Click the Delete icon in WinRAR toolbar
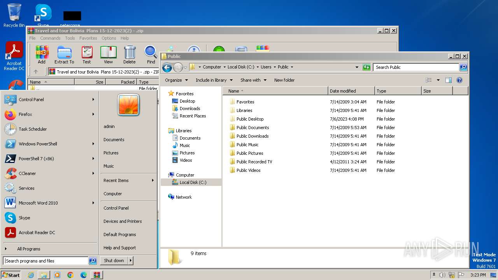 coord(130,55)
